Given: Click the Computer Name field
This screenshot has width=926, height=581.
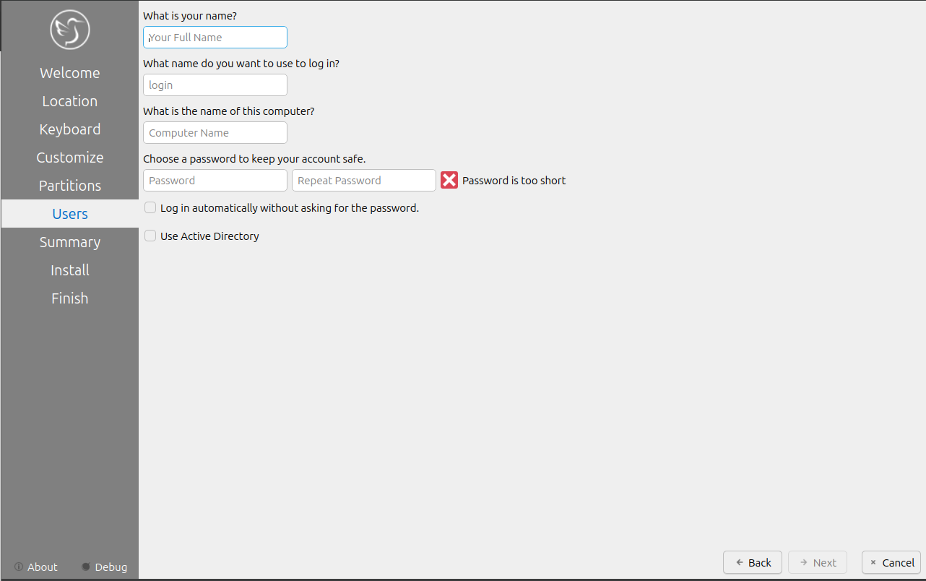Looking at the screenshot, I should click(x=215, y=133).
